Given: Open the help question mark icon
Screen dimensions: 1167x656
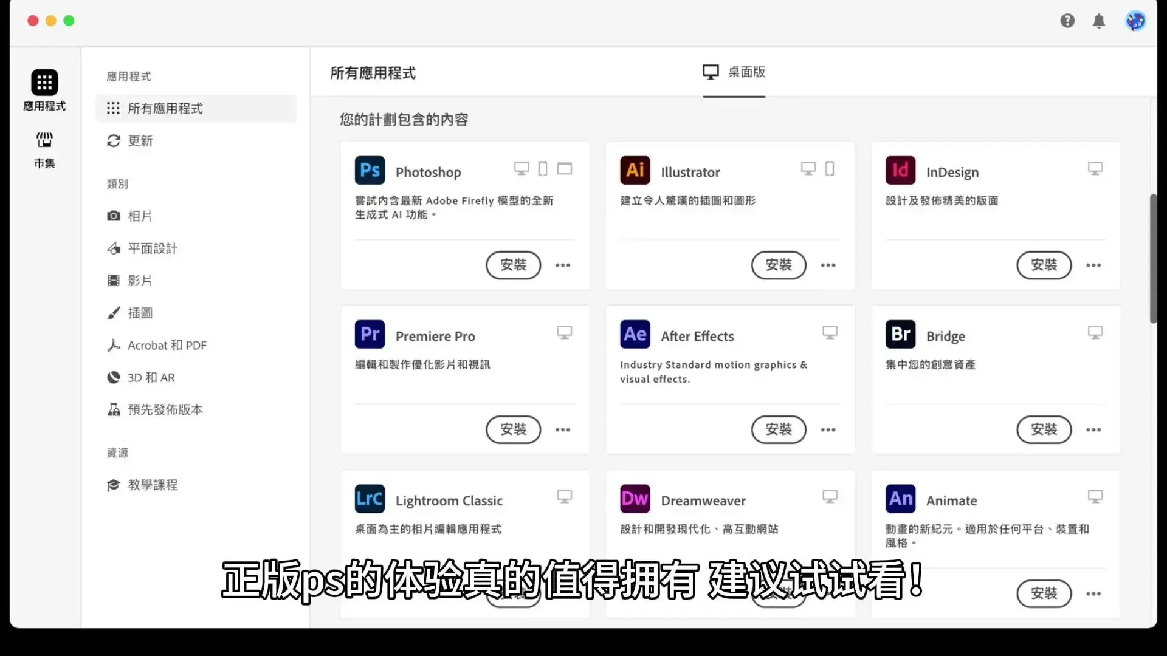Looking at the screenshot, I should [1067, 21].
